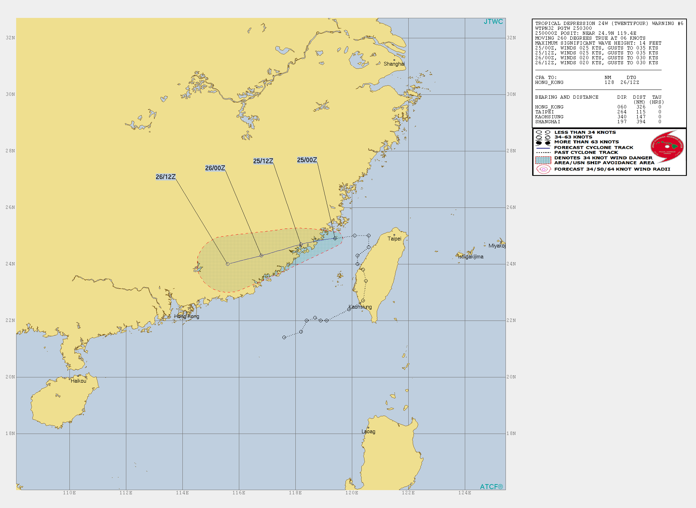This screenshot has width=696, height=508.
Task: Click the 26/00Z forecast time label
Action: coord(215,168)
